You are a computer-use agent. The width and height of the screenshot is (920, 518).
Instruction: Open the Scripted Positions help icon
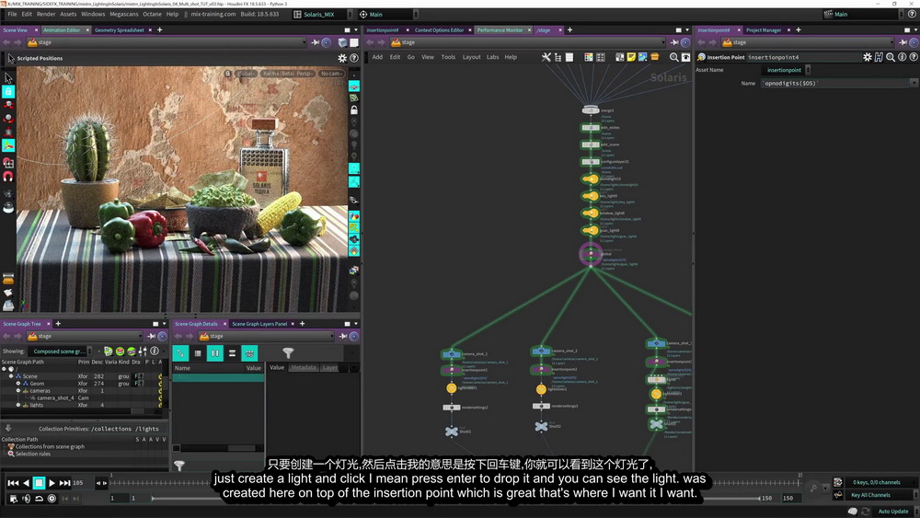pyautogui.click(x=354, y=58)
